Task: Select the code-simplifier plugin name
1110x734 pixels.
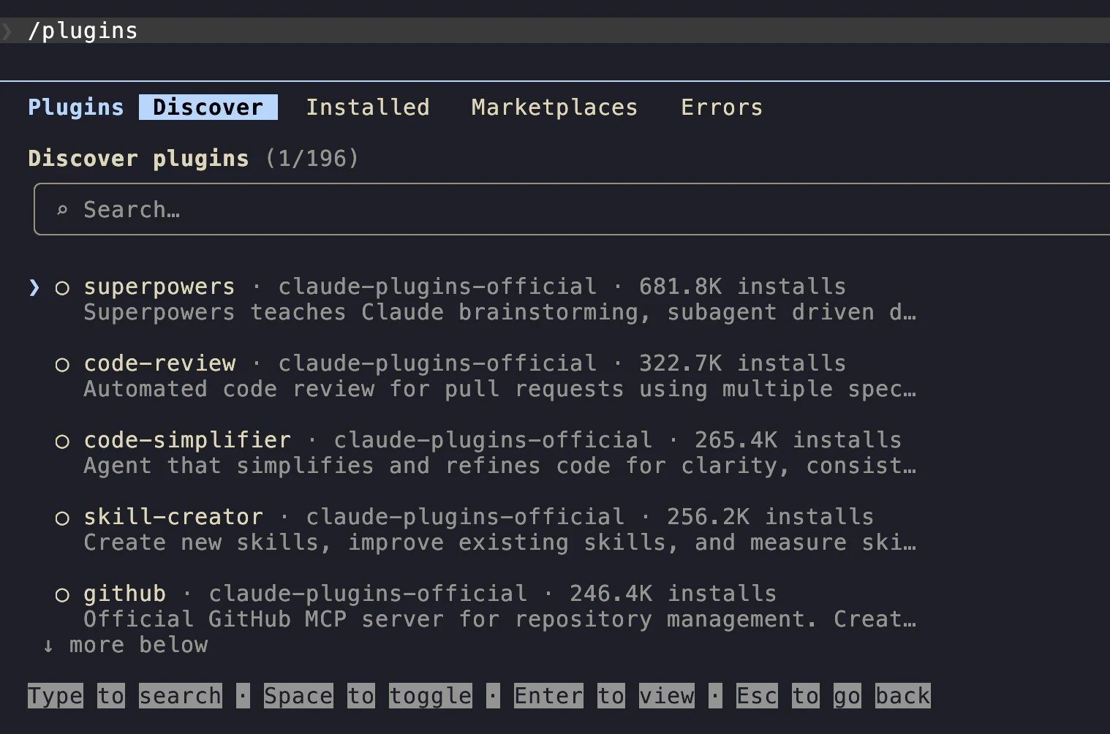Action: [187, 440]
